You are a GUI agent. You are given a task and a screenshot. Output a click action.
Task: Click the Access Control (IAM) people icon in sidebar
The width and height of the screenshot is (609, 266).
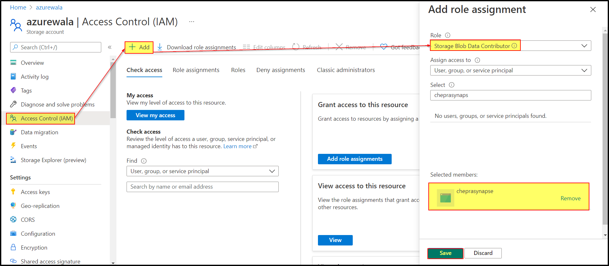point(13,118)
